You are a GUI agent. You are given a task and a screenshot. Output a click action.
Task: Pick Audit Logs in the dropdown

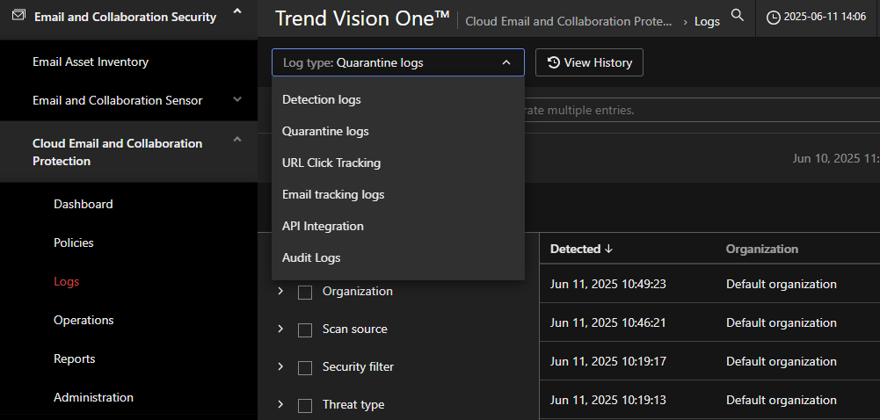point(311,257)
